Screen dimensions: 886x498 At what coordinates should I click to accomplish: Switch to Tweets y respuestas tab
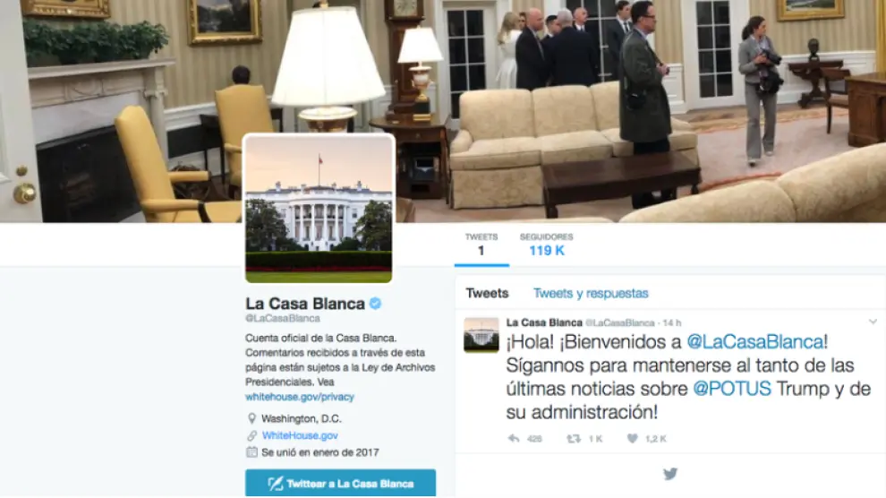click(x=591, y=294)
